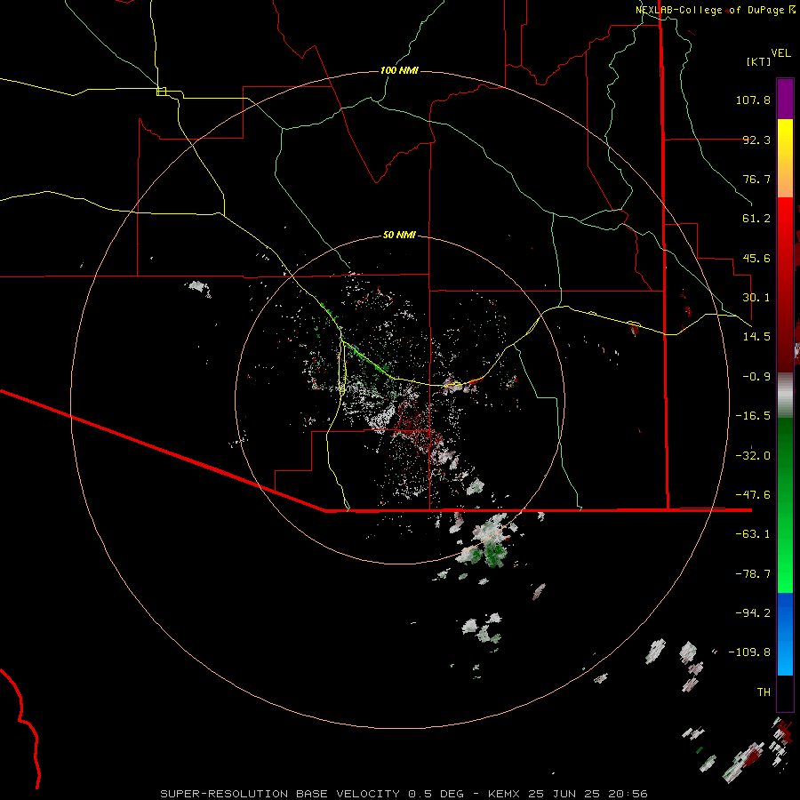This screenshot has width=800, height=800.
Task: Select the 61.2 scale value
Action: [756, 219]
